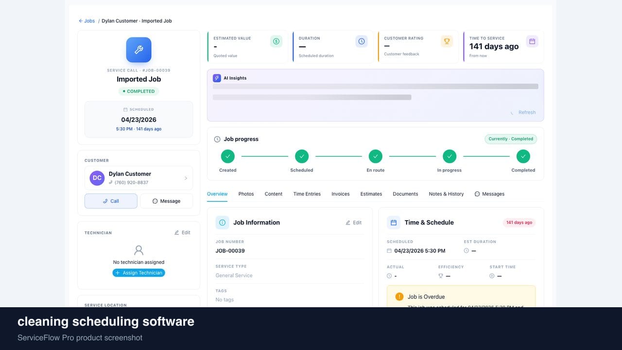Open Dylan Customer details with the chevron
This screenshot has height=350, width=622.
pyautogui.click(x=186, y=178)
